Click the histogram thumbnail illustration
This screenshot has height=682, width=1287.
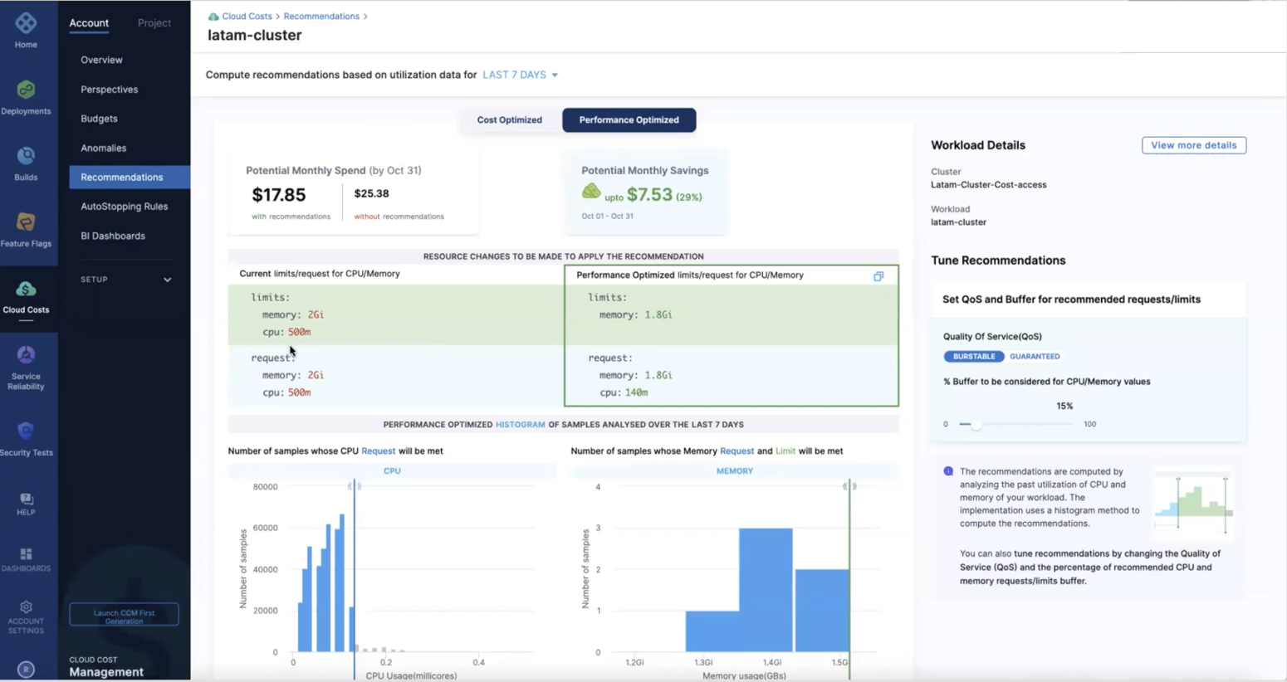tap(1193, 504)
